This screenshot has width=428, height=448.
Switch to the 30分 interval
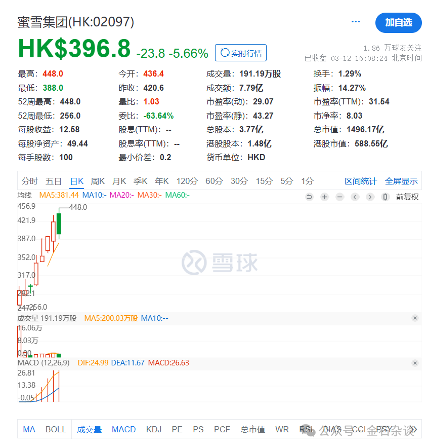[x=239, y=181]
